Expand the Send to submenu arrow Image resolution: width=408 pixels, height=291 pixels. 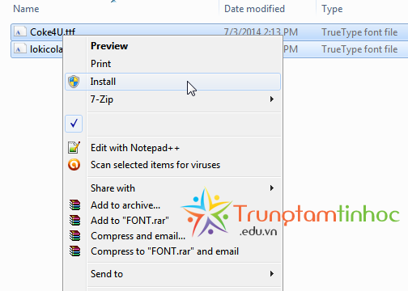pos(272,274)
